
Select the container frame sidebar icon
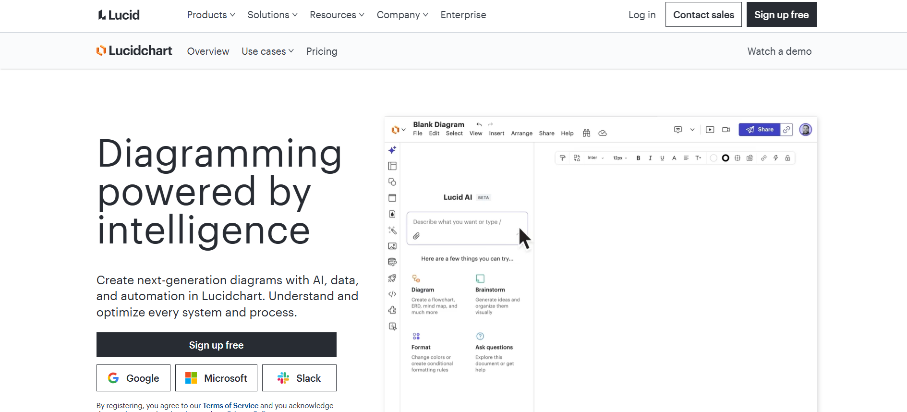(392, 198)
